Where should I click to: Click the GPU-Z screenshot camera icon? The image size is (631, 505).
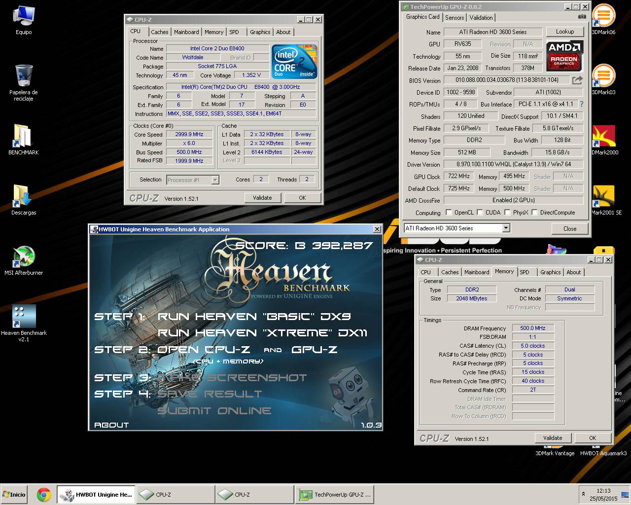582,17
